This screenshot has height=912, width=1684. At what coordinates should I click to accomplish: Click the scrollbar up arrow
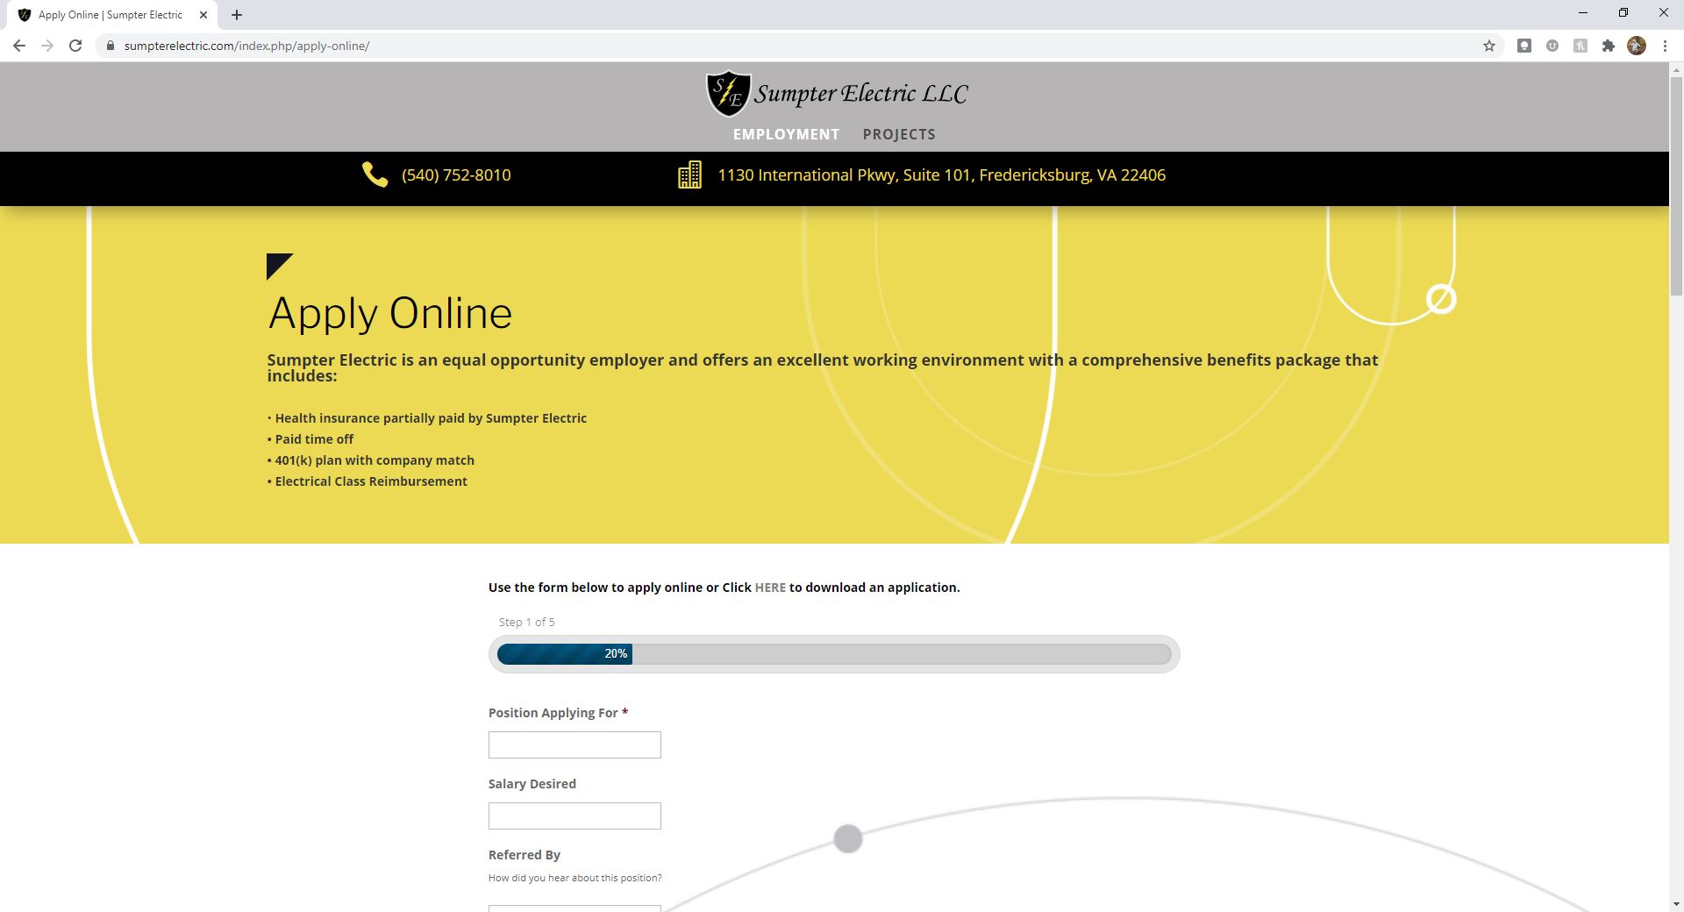click(x=1676, y=69)
